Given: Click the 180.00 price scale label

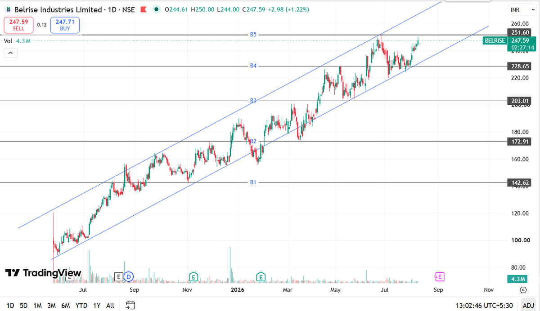Looking at the screenshot, I should coord(521,132).
